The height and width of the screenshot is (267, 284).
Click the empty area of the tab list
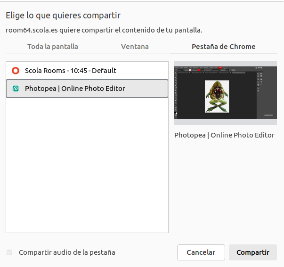87,165
